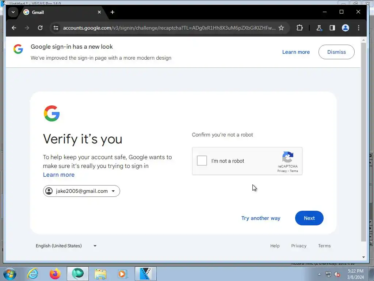Launch Internet Explorer from taskbar
Image resolution: width=374 pixels, height=281 pixels.
point(33,274)
